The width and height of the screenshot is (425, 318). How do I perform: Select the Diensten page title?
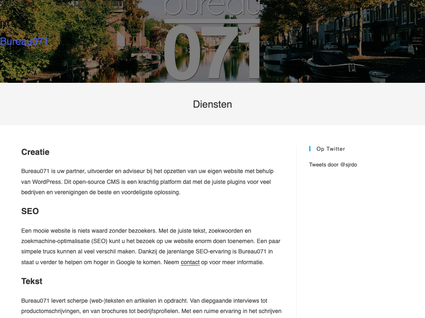coord(212,104)
